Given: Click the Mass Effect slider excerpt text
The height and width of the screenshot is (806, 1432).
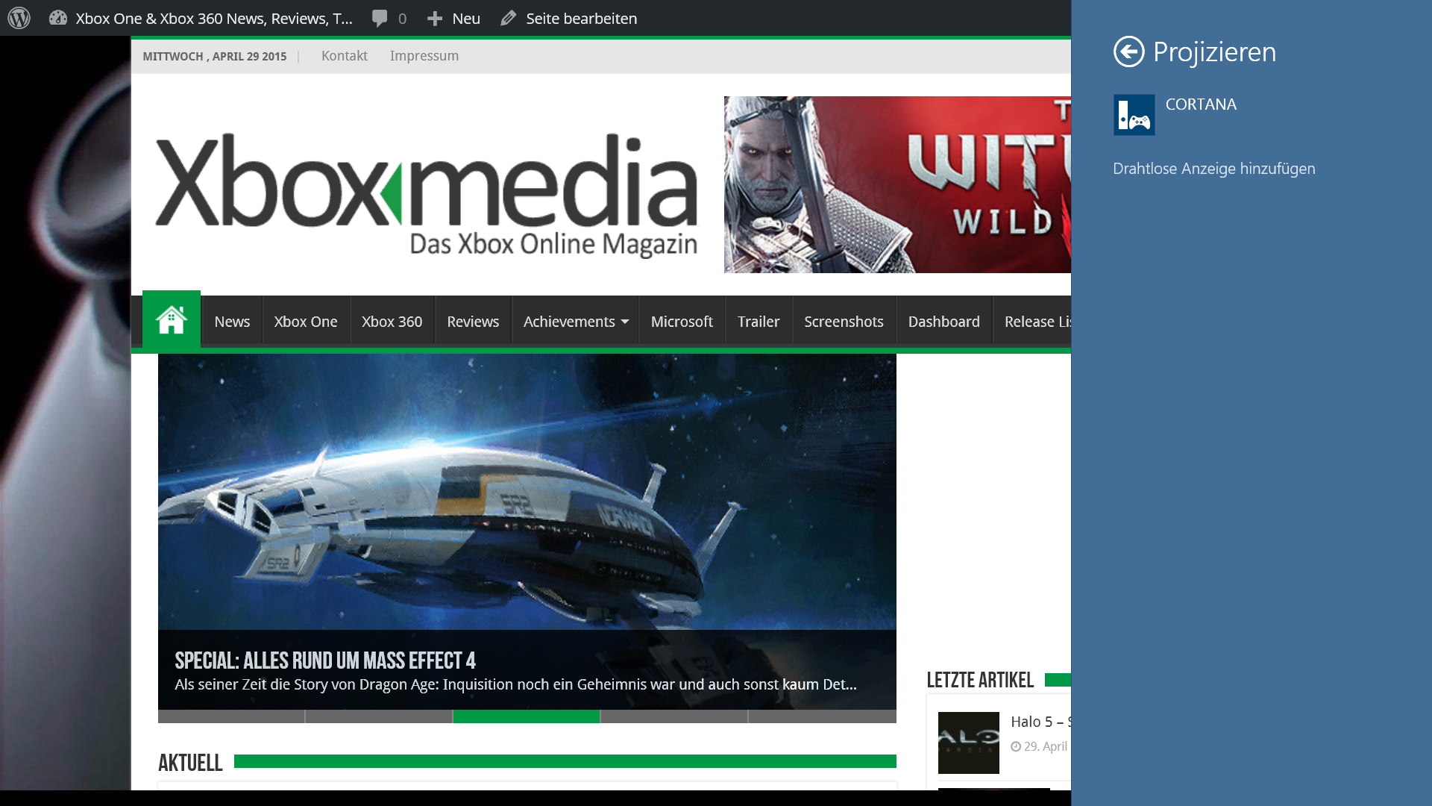Looking at the screenshot, I should click(x=515, y=684).
